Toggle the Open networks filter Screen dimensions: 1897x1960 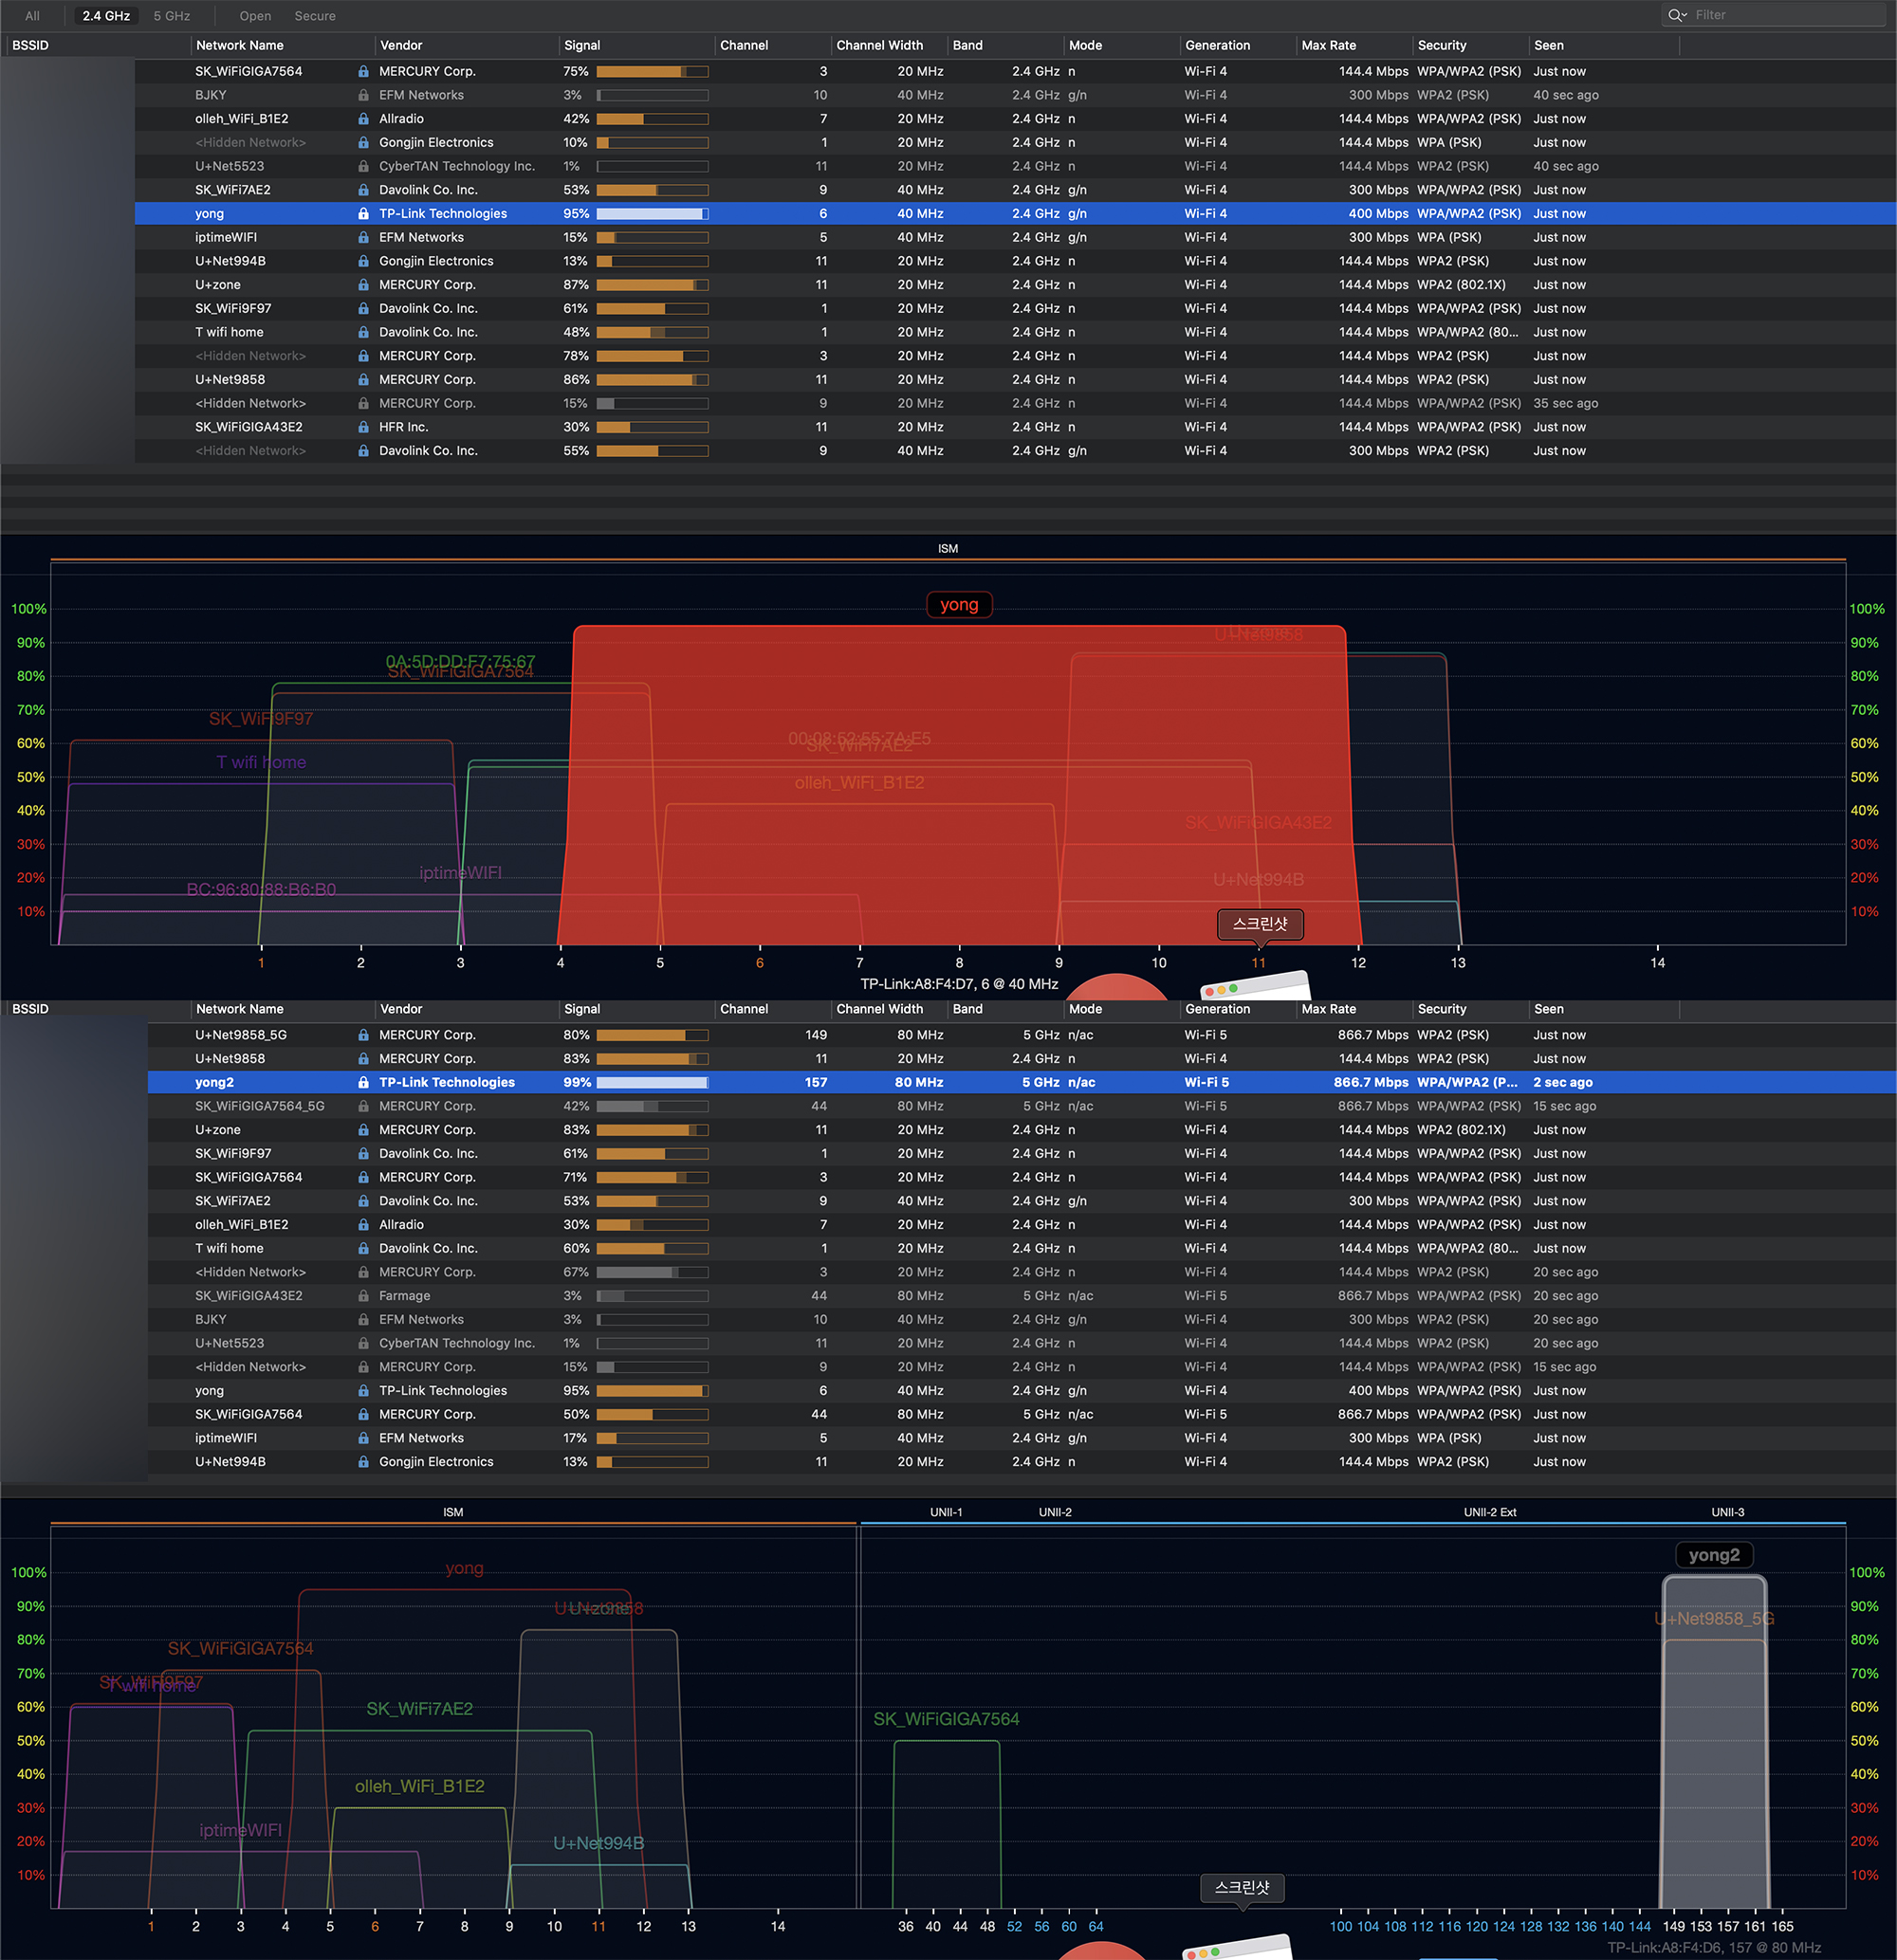pyautogui.click(x=255, y=16)
